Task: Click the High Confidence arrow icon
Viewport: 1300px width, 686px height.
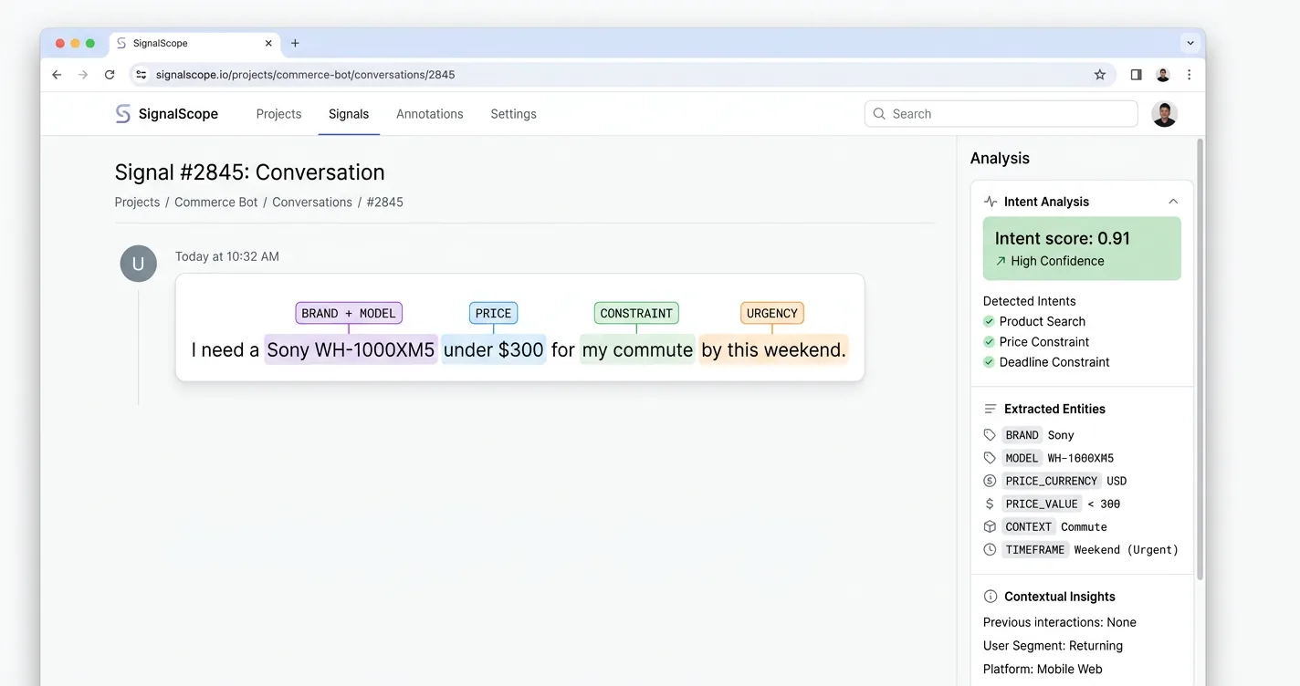Action: point(1001,261)
